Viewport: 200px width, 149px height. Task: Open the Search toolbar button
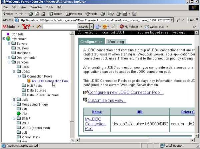coord(56,14)
